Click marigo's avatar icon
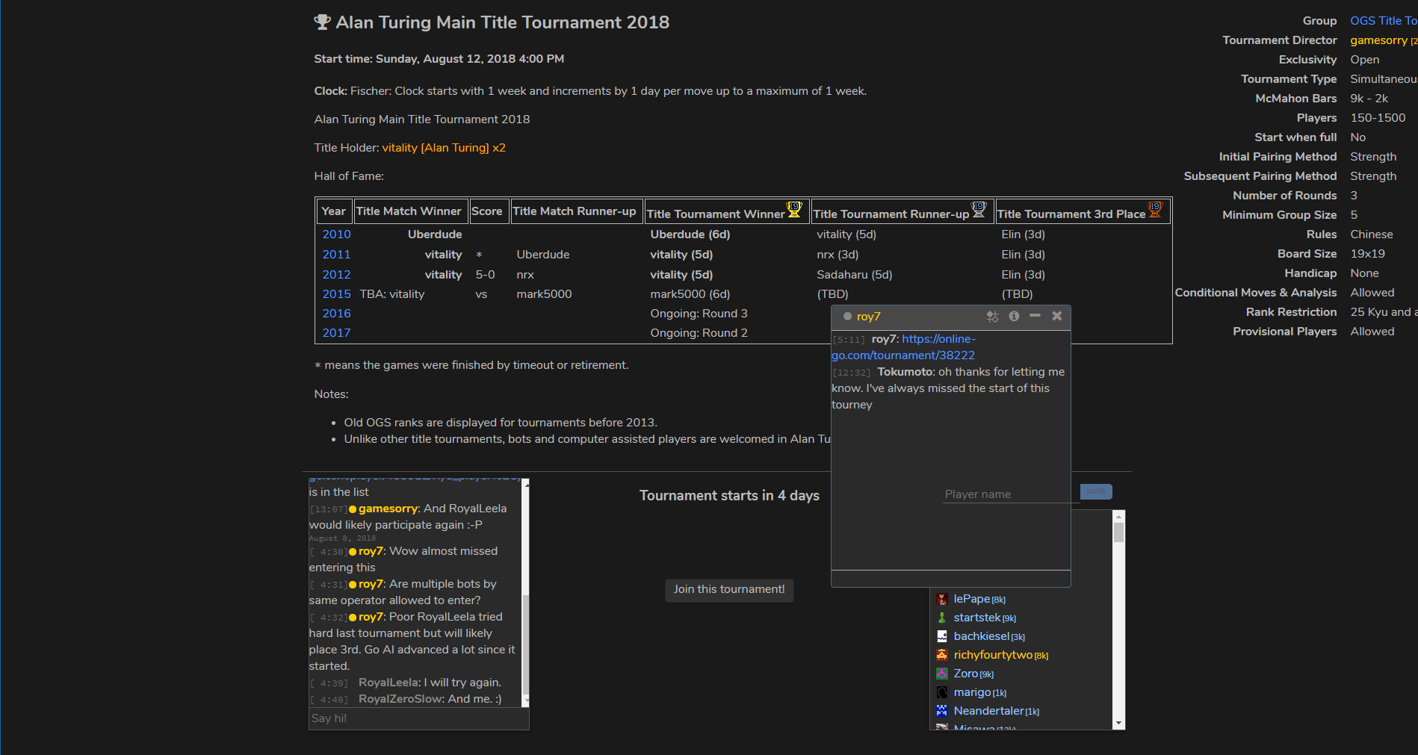Image resolution: width=1418 pixels, height=755 pixels. pos(942,692)
